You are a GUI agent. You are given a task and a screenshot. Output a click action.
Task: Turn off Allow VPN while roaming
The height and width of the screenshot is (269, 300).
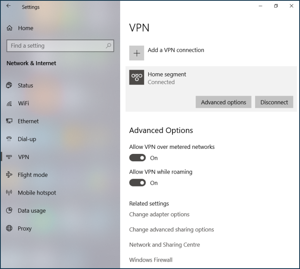[137, 183]
